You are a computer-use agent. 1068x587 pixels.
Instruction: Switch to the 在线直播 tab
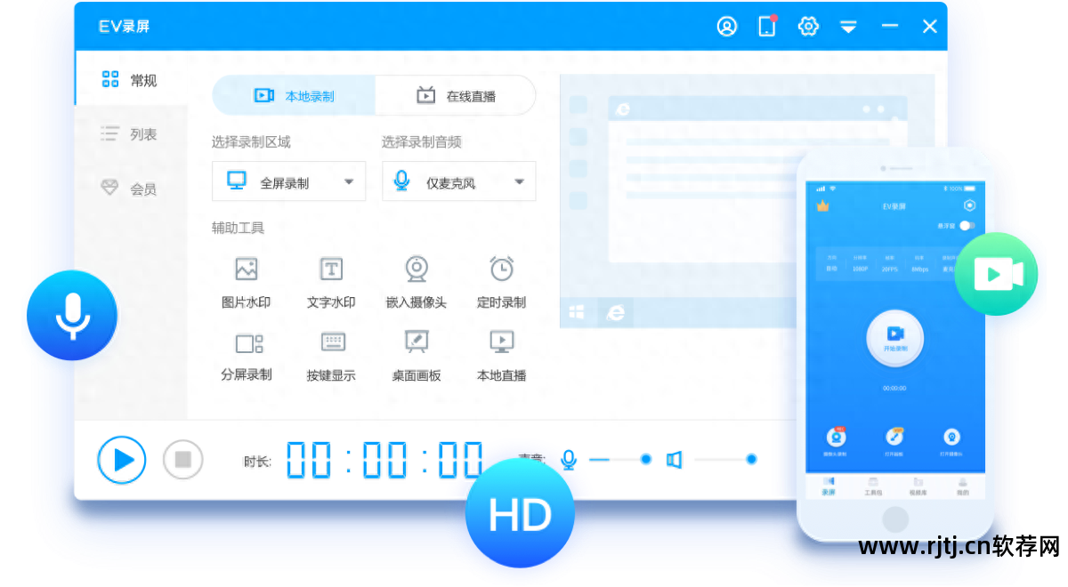point(456,95)
